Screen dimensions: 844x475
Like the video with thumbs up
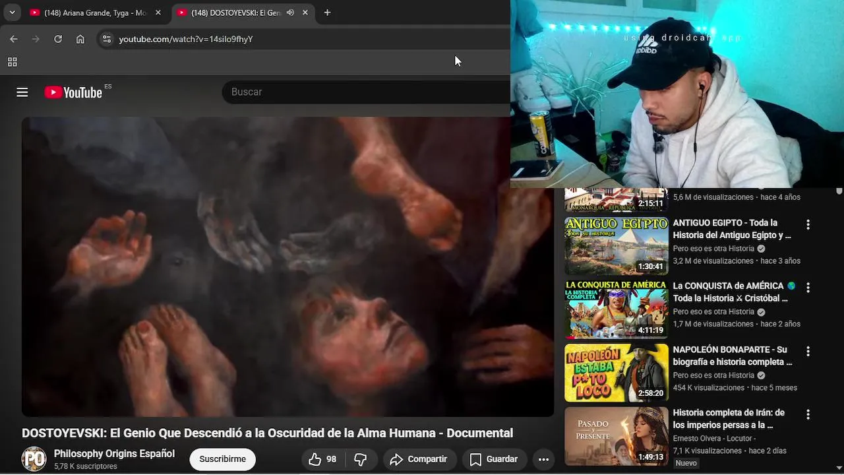click(322, 459)
